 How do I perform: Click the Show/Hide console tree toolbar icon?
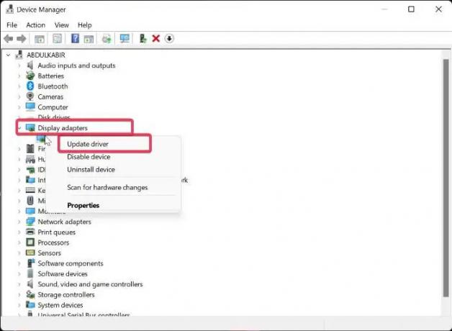tap(40, 39)
